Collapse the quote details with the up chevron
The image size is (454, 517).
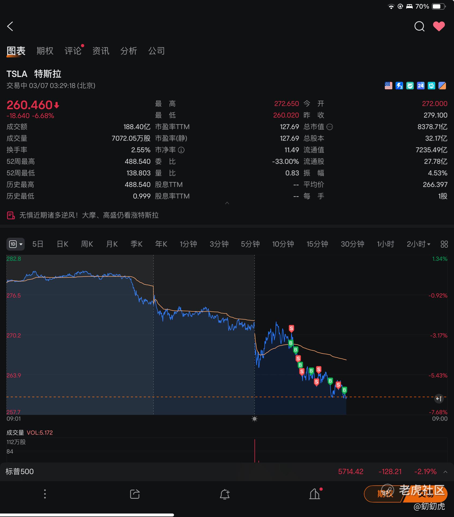227,203
